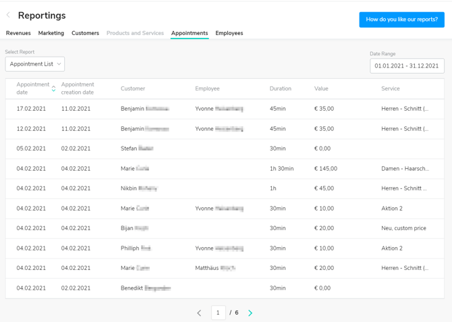Switch to the Revenues tab
Image resolution: width=452 pixels, height=322 pixels.
[18, 33]
